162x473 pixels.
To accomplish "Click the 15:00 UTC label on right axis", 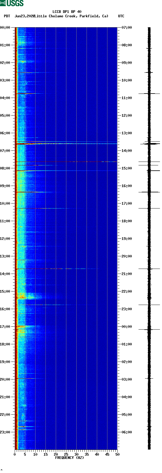I will coord(127,168).
